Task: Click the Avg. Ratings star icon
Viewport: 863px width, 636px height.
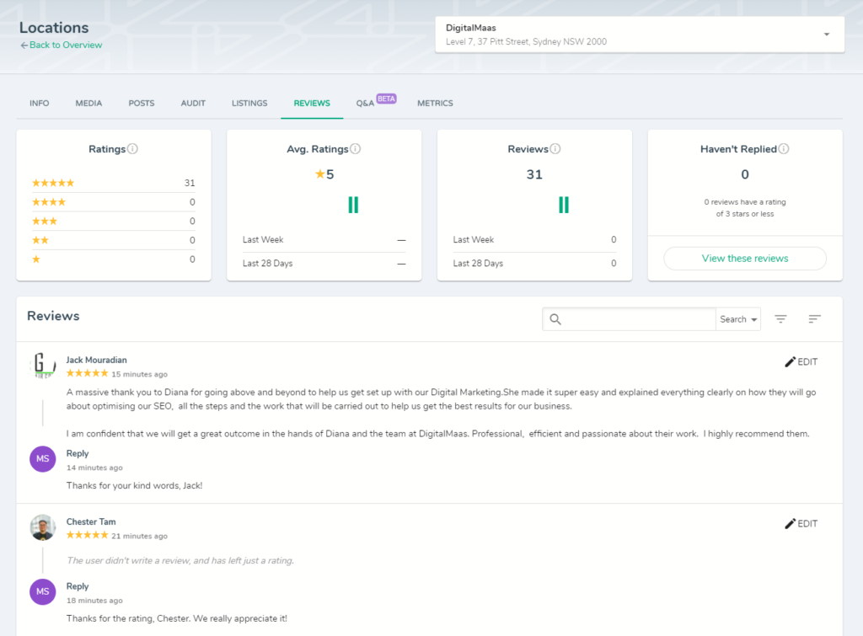Action: click(x=319, y=174)
